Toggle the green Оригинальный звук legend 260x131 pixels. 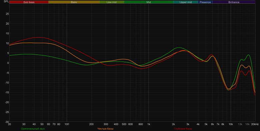[33, 129]
